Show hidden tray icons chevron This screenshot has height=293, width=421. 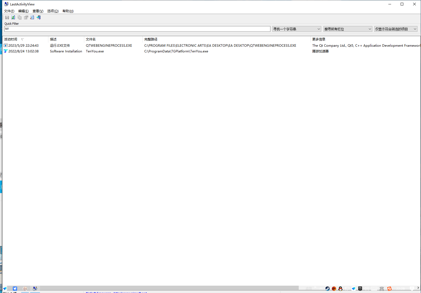[321, 289]
